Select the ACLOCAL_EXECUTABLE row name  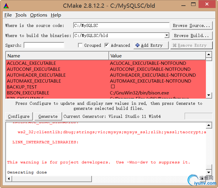click(31, 63)
